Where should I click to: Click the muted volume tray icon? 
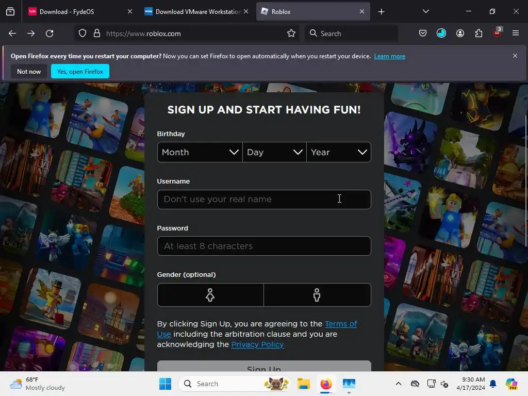pos(444,384)
